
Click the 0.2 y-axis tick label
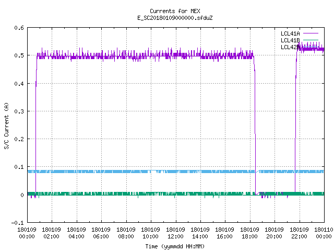[x=19, y=139]
